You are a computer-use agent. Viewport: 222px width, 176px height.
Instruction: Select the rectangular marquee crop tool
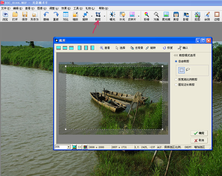coord(181,70)
